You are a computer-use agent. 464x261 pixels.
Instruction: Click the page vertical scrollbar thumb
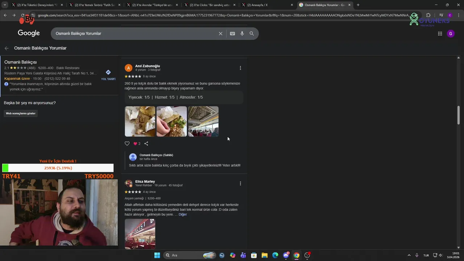click(458, 115)
